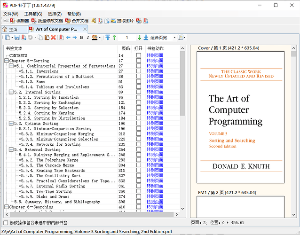Click the undo arrow icon
The height and width of the screenshot is (235, 300).
click(30, 38)
